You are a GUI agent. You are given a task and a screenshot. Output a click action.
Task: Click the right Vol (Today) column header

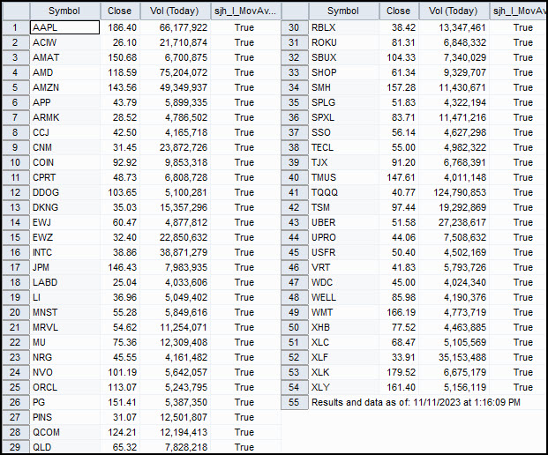click(x=454, y=11)
